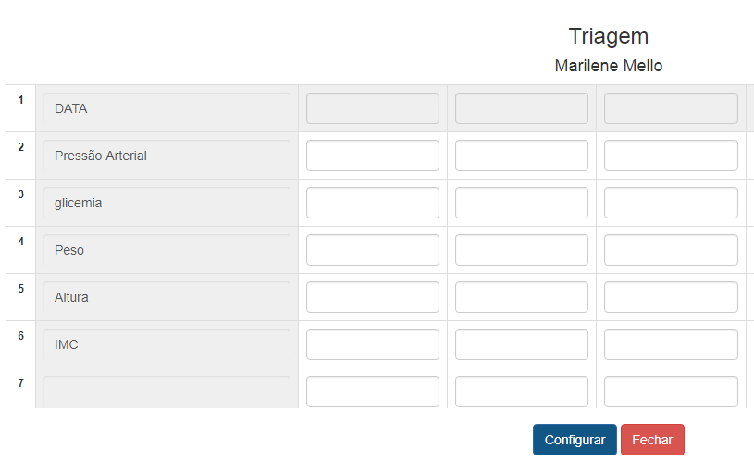The width and height of the screenshot is (754, 474).
Task: Click the empty label field in row 7
Action: click(167, 391)
